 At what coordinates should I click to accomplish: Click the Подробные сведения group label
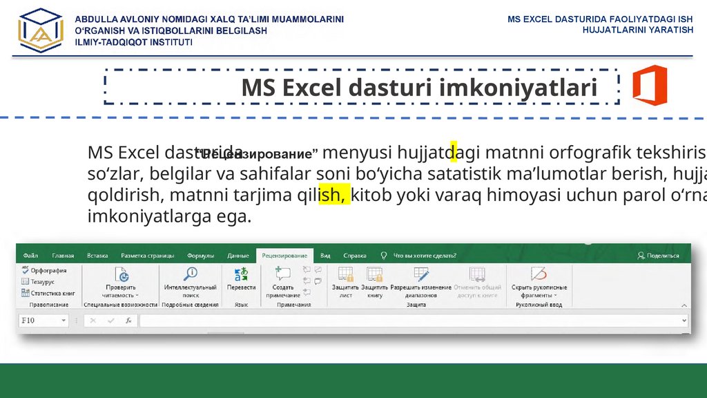click(x=190, y=305)
